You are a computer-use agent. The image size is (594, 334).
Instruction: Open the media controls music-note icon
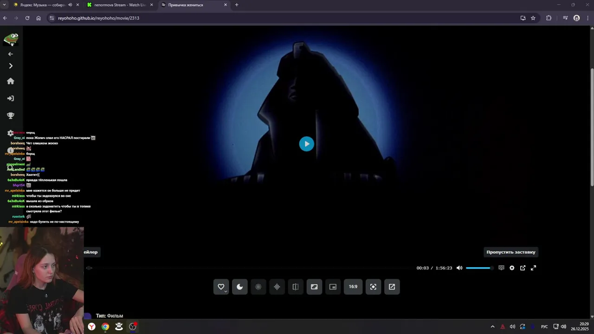[565, 18]
